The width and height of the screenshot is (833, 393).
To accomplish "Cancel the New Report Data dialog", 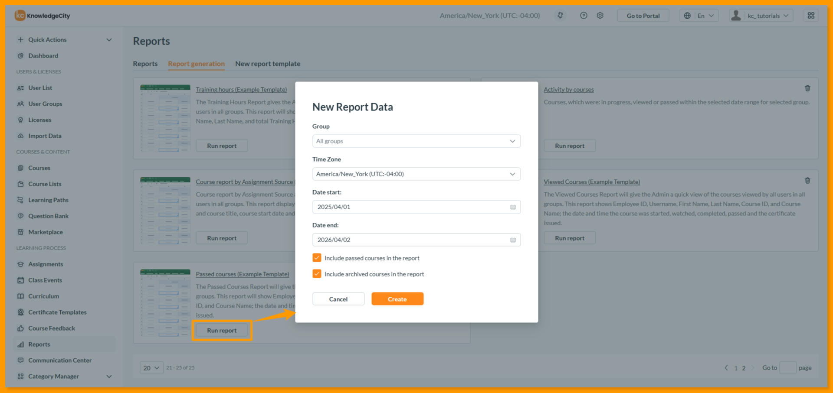I will (338, 299).
